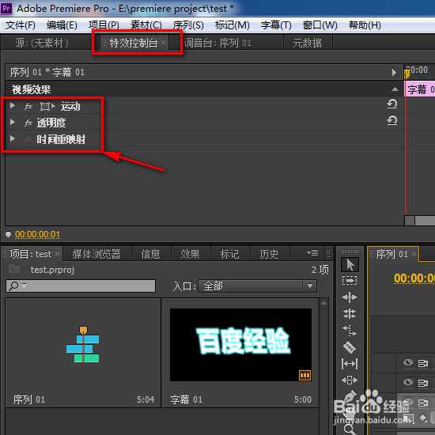Image resolution: width=435 pixels, height=435 pixels.
Task: Toggle eye visibility of second video track
Action: click(408, 382)
